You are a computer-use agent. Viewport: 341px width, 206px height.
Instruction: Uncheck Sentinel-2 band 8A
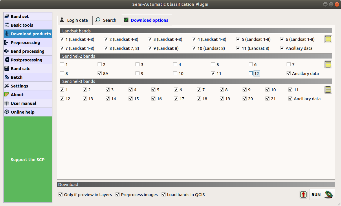100,74
